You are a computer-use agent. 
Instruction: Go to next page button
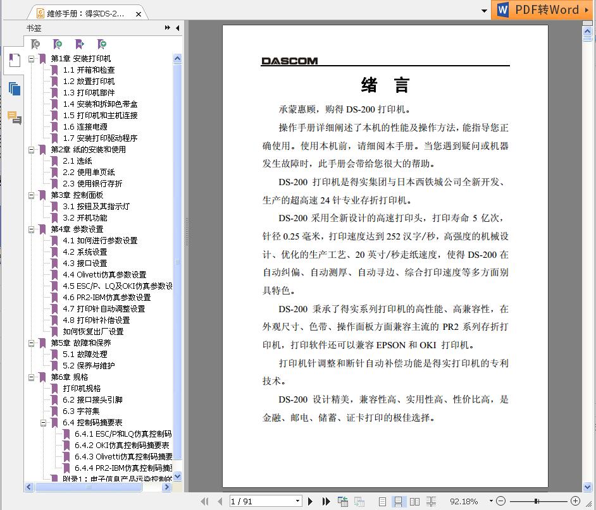point(310,501)
